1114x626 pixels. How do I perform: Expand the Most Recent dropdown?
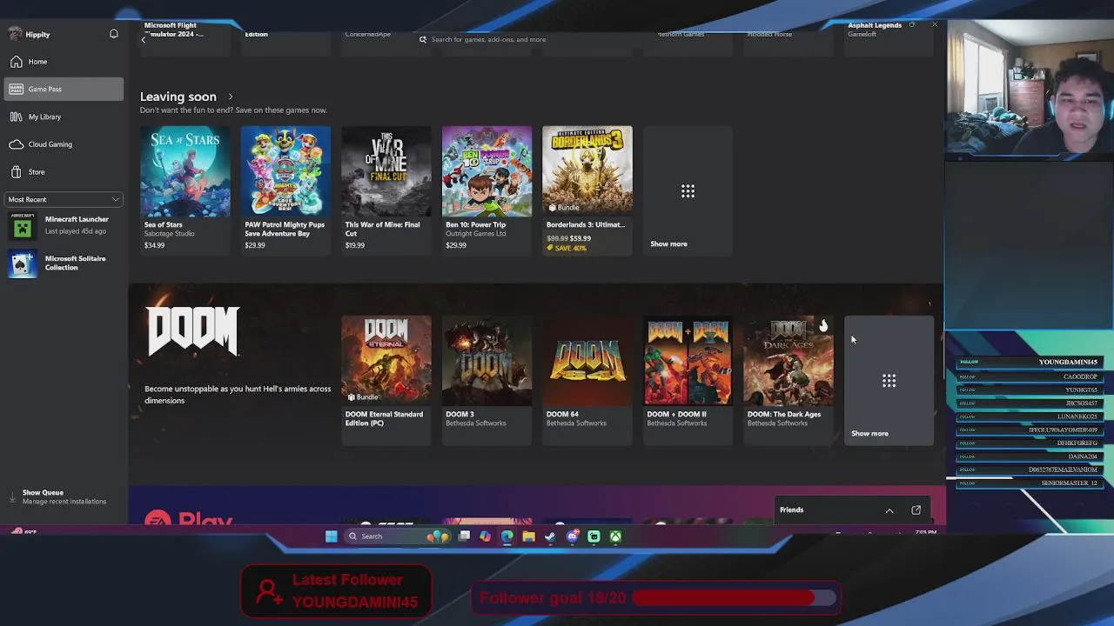click(64, 199)
